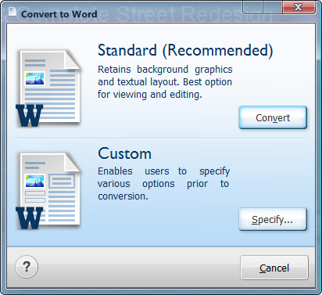Select the 'Custom' heading
Viewport: 322px width, 295px height.
124,153
